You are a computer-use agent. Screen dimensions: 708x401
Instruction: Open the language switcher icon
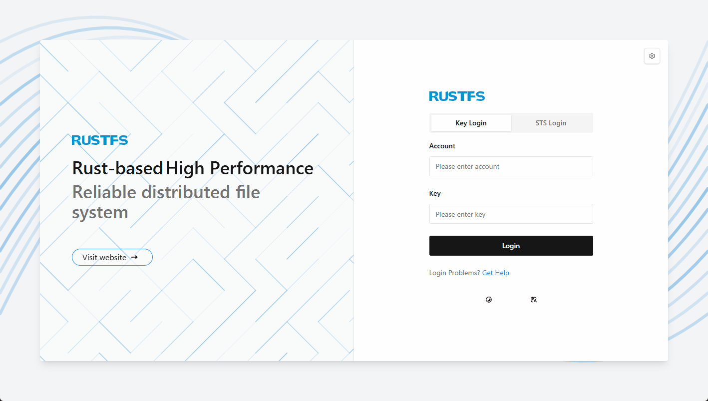tap(533, 300)
